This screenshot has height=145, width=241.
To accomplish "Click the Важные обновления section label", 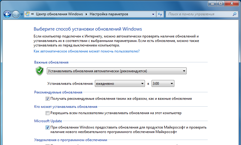I will click(51, 62).
